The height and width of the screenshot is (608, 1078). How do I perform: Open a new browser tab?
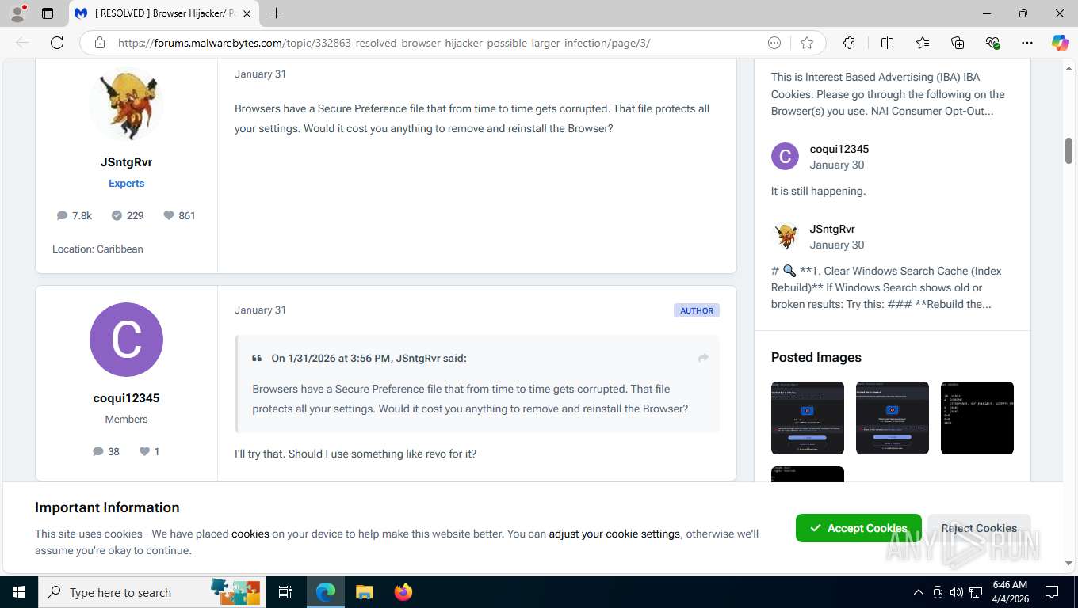point(276,13)
